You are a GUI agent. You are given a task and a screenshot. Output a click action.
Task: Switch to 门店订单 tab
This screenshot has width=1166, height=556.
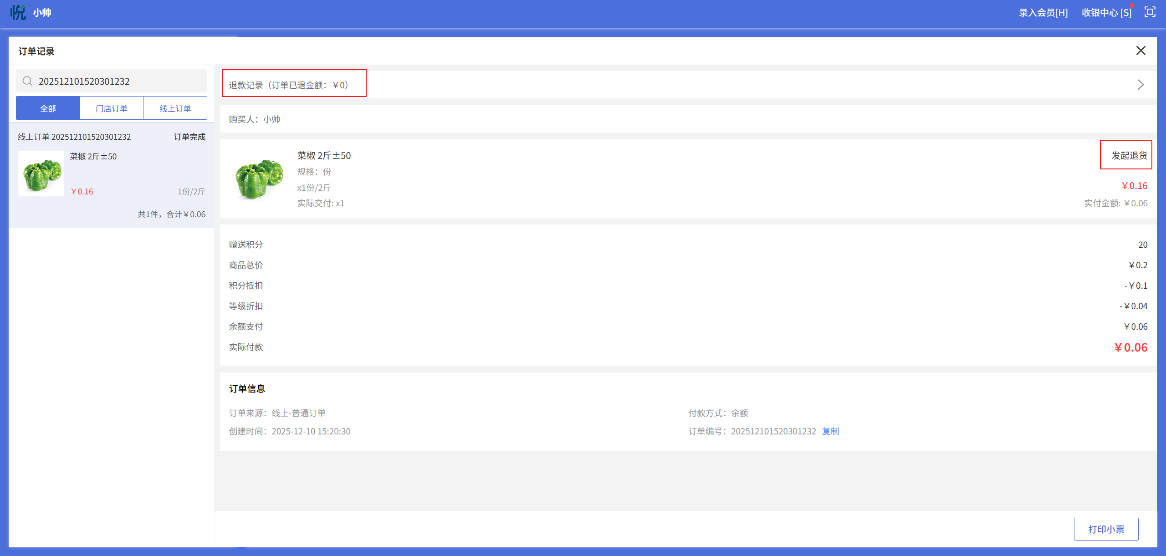coord(112,108)
